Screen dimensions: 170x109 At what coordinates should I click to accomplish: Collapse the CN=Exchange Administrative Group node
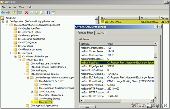(28, 77)
